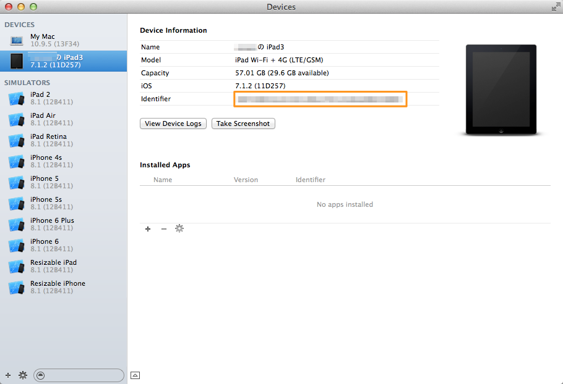The height and width of the screenshot is (384, 563).
Task: Click the Resizable iPhone simulator icon
Action: coord(17,287)
